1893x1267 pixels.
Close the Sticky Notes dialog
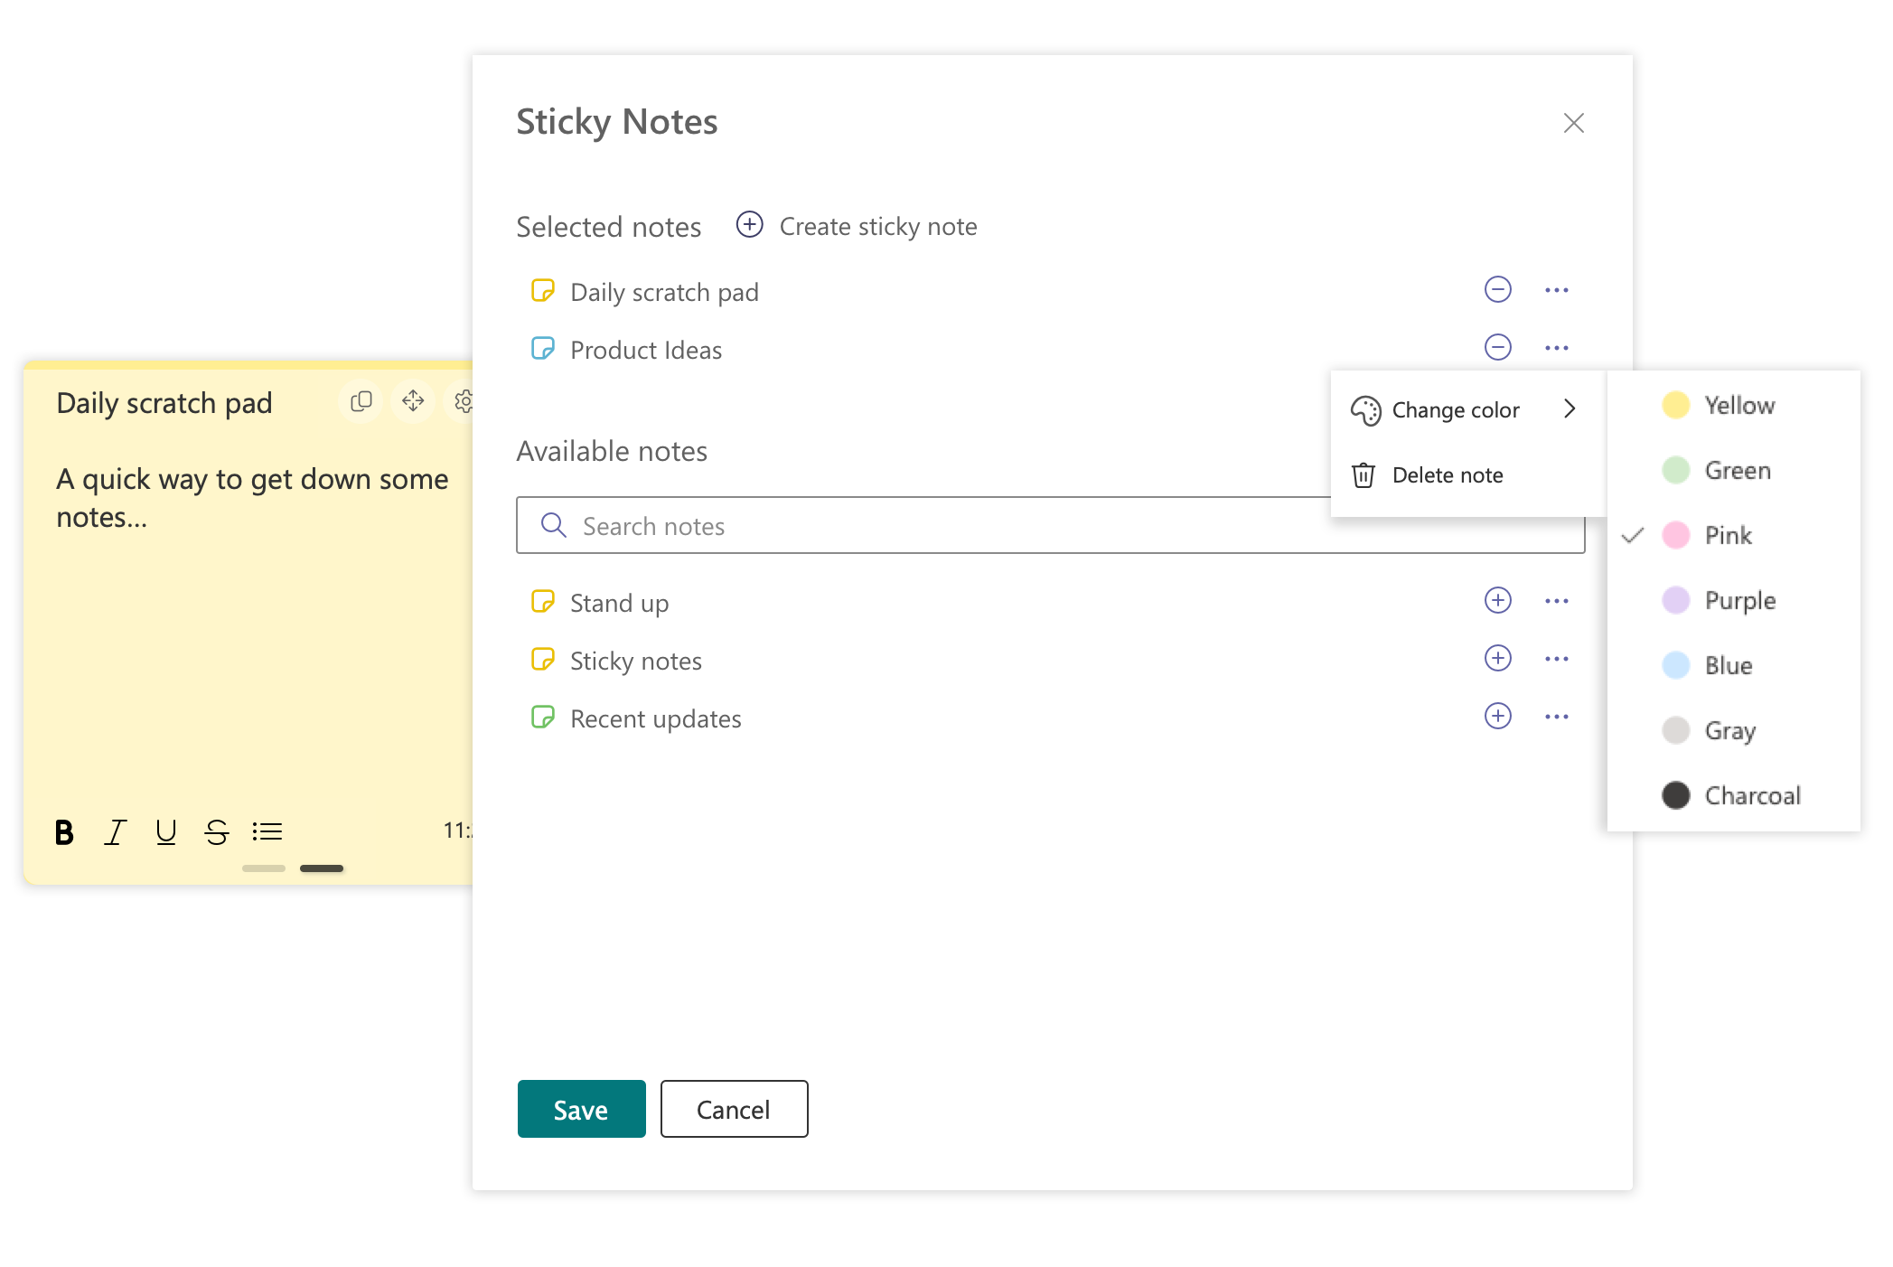click(x=1573, y=123)
